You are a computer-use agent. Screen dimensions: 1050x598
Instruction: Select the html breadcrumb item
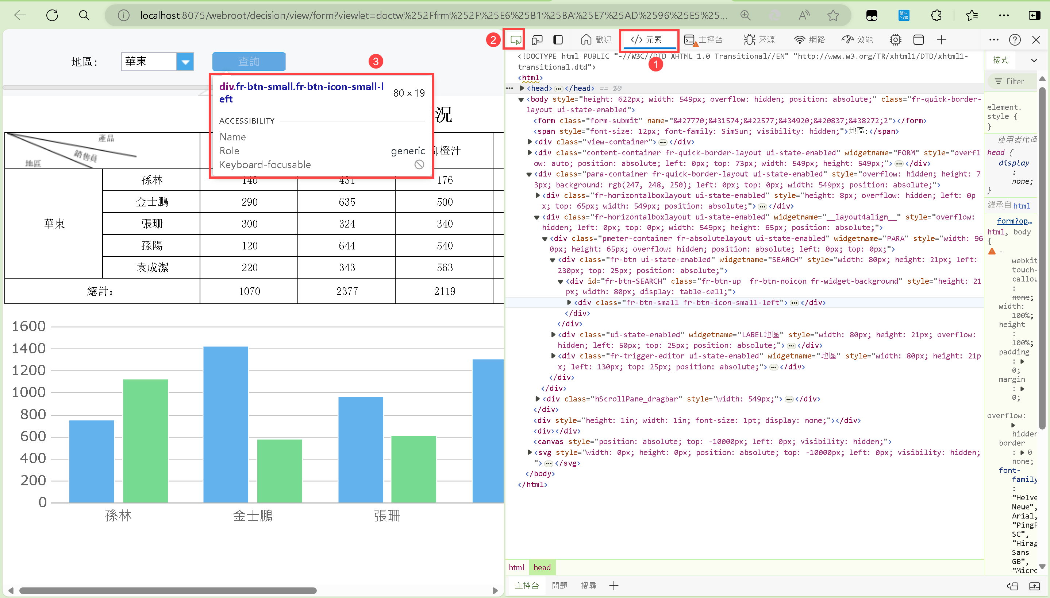tap(516, 568)
